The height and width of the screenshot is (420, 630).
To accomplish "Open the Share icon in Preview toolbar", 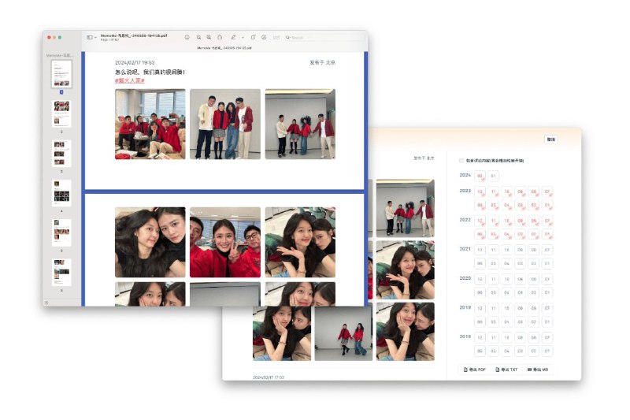I will point(220,37).
